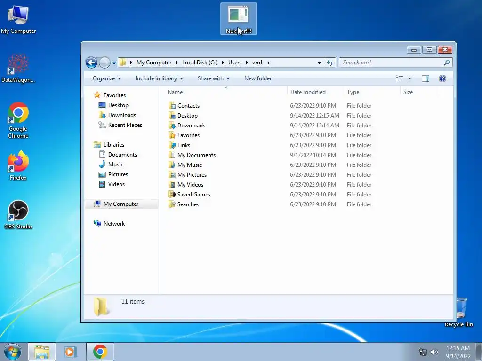The height and width of the screenshot is (361, 482).
Task: Click Show desktop button at taskbar end
Action: (x=479, y=352)
